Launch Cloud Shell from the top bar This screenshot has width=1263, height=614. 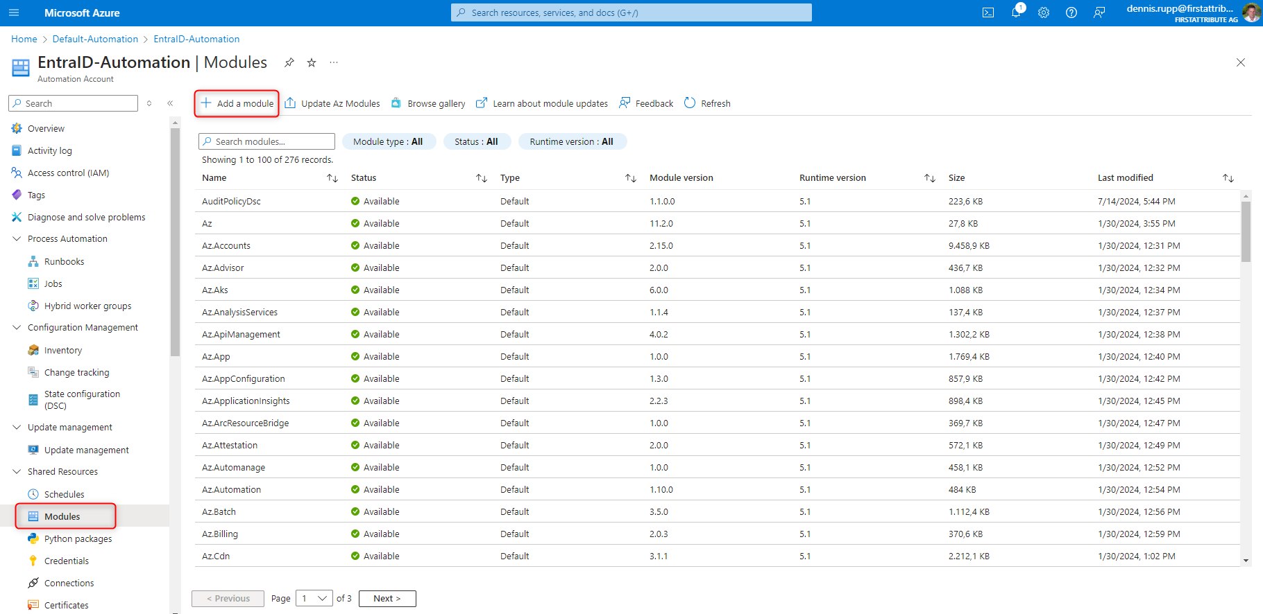[988, 12]
